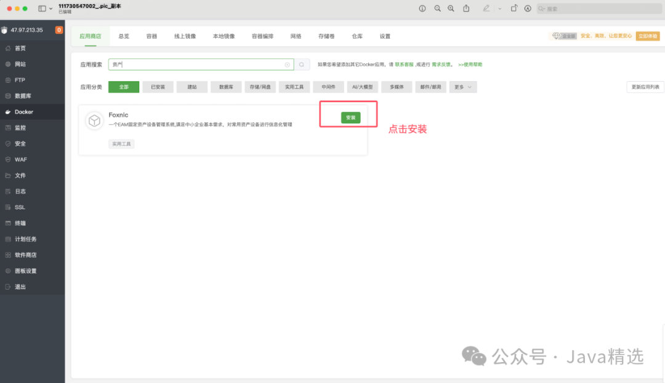The width and height of the screenshot is (665, 383).
Task: Select the 多媒体 category filter
Action: tap(397, 87)
